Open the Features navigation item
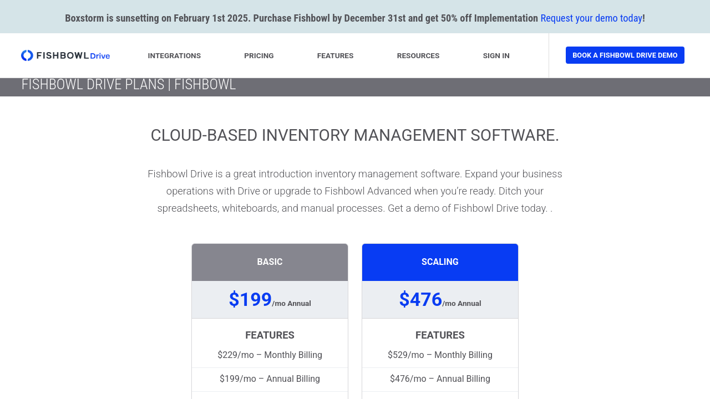Image resolution: width=710 pixels, height=399 pixels. [335, 55]
